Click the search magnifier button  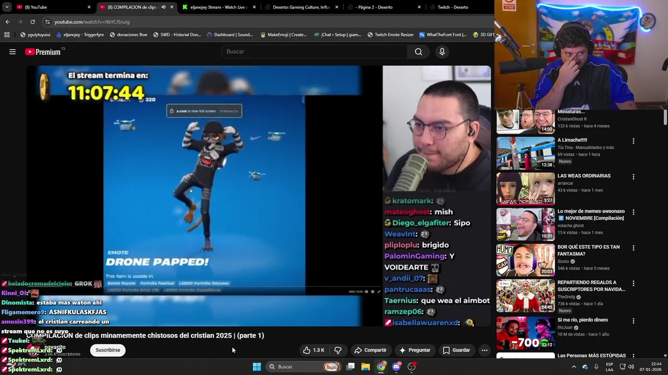419,52
